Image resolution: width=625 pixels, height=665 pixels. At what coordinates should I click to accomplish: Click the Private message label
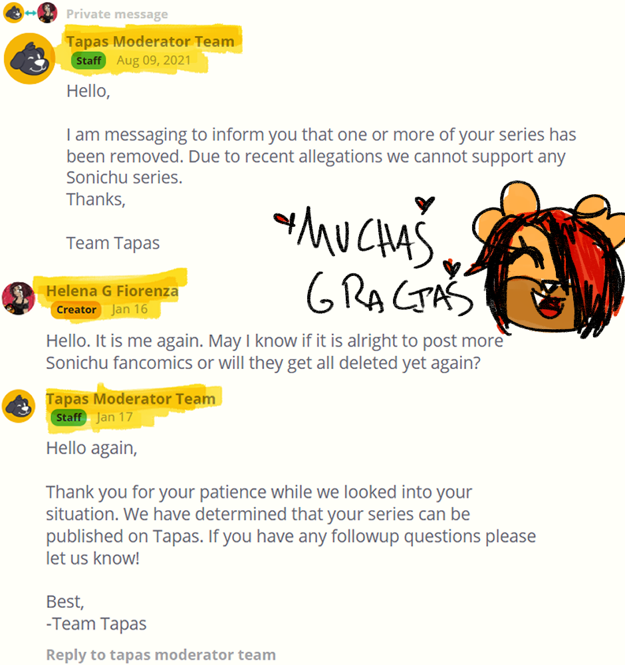pos(117,14)
